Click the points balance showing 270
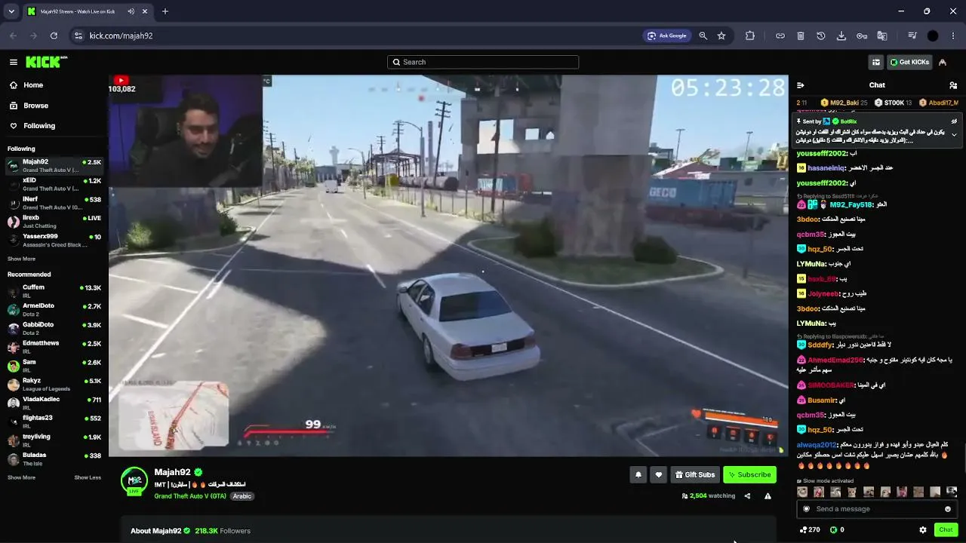Viewport: 966px width, 543px height. [x=810, y=530]
